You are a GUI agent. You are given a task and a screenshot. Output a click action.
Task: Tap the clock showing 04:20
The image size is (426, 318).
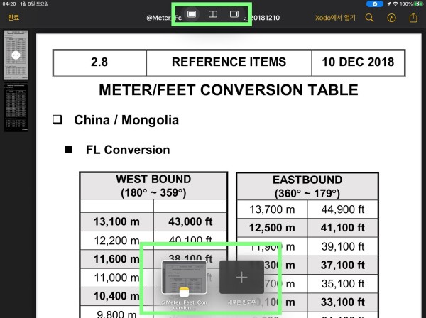[9, 4]
